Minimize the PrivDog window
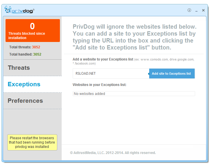 click(x=197, y=11)
